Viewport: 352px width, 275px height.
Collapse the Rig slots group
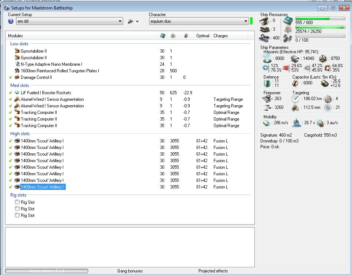[18, 195]
